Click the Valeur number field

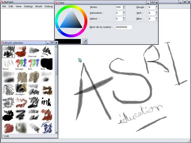(x=119, y=19)
